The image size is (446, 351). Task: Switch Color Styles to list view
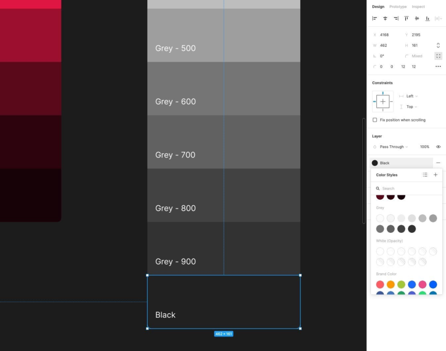pos(425,175)
